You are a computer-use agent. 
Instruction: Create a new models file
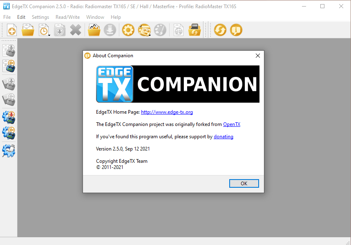(x=11, y=29)
